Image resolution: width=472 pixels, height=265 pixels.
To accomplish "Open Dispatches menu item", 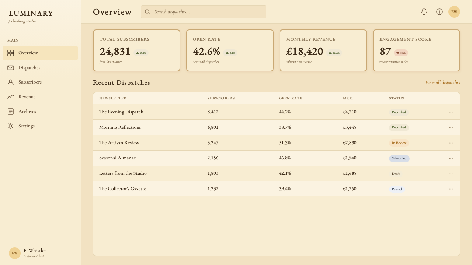I will coord(41,68).
